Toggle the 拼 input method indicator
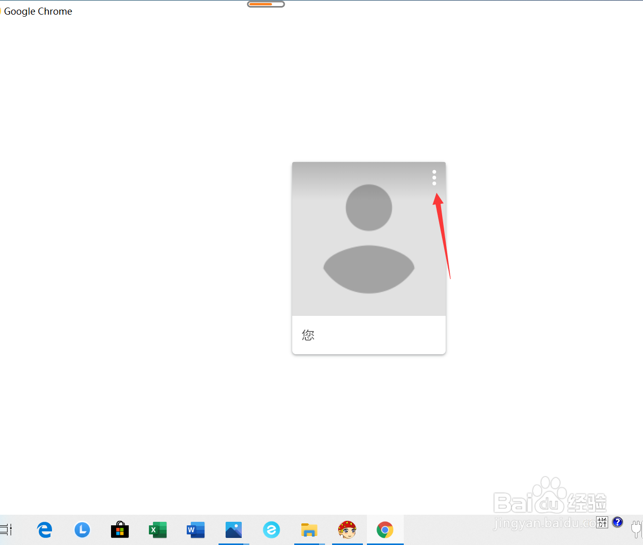The height and width of the screenshot is (545, 643). point(602,522)
